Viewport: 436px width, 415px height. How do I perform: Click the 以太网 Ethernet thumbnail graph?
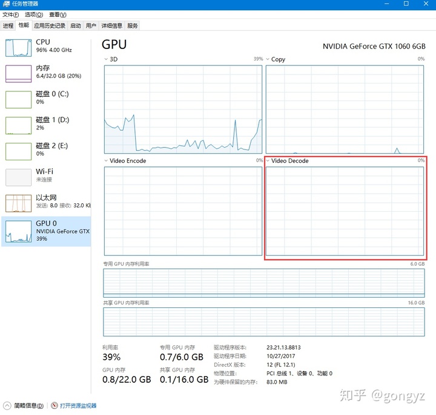point(18,203)
